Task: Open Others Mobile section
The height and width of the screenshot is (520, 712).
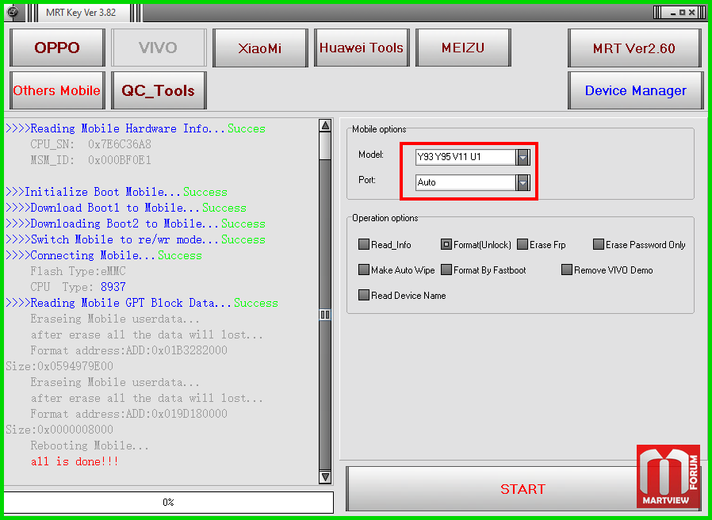Action: [57, 90]
